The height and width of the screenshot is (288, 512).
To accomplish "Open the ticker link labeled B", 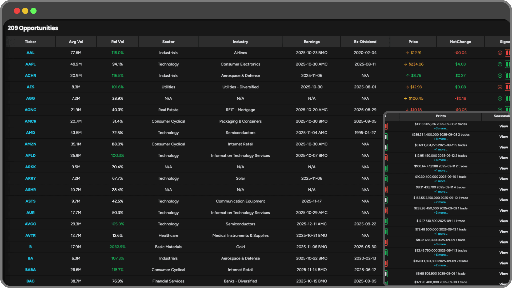I will pos(30,247).
